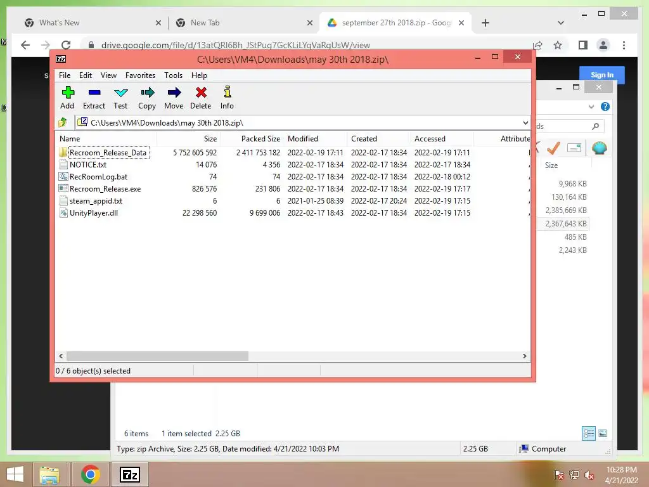Click the Explorer search magnifier icon
Image resolution: width=649 pixels, height=487 pixels.
(596, 126)
